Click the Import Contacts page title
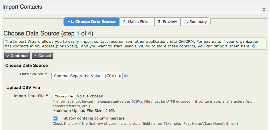Screen dimensions: 270x130 pos(22,7)
